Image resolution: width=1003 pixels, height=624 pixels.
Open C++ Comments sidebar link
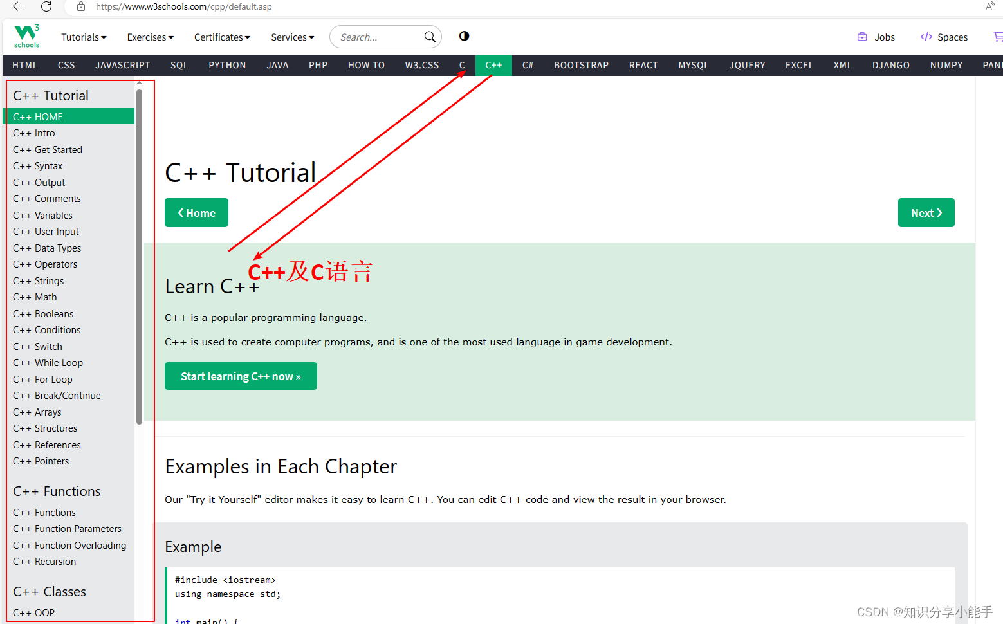69,199
